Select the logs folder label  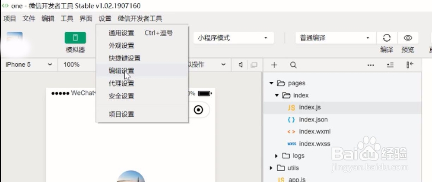pyautogui.click(x=299, y=156)
